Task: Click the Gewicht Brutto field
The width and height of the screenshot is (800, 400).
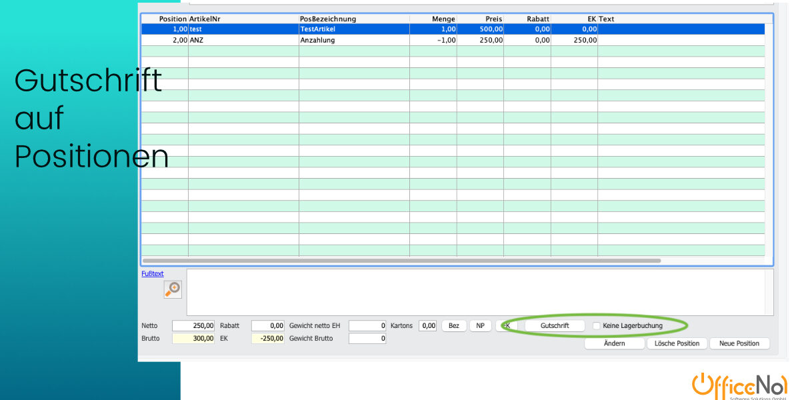Action: [x=367, y=339]
